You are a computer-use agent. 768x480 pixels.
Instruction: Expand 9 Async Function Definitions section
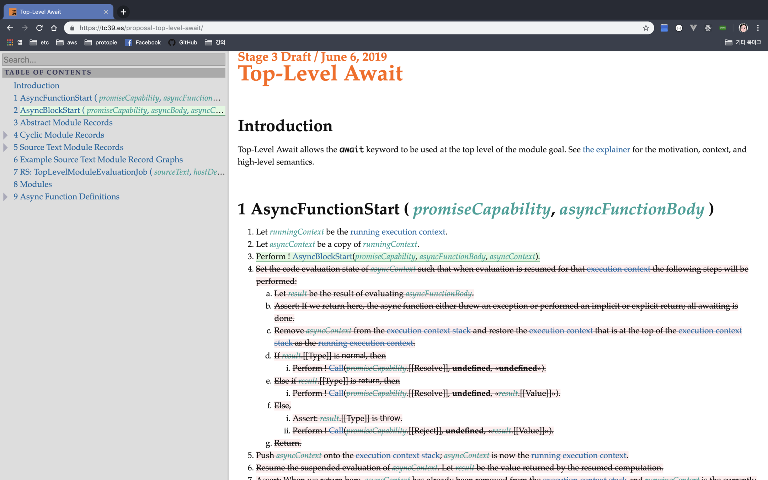click(x=5, y=197)
